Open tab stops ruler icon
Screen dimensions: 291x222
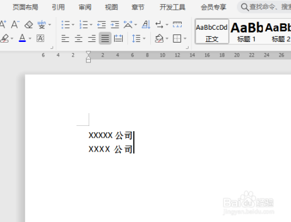178,24
